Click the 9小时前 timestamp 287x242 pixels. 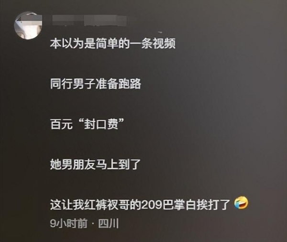[x=68, y=223]
